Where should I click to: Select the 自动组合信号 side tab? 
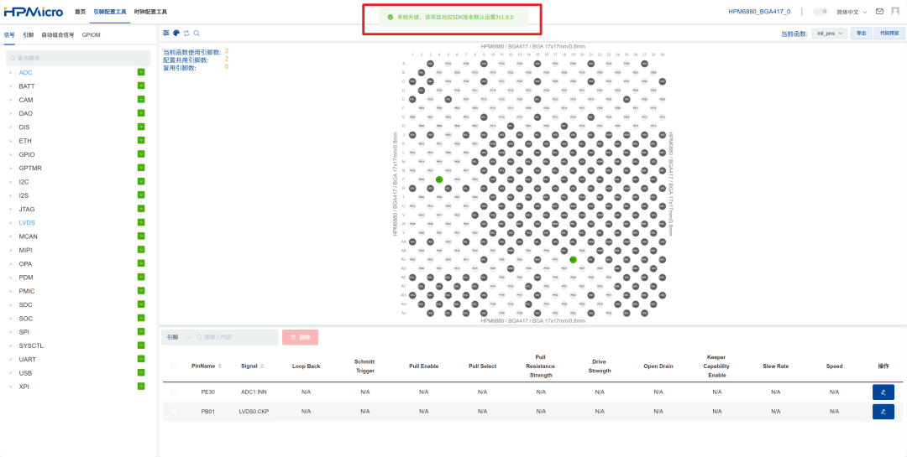58,34
